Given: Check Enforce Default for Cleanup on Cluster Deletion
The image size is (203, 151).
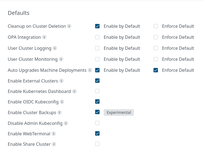Looking at the screenshot, I should (156, 26).
